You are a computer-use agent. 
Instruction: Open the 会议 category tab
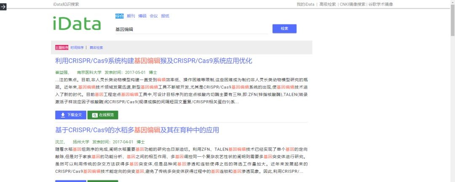pyautogui.click(x=154, y=16)
